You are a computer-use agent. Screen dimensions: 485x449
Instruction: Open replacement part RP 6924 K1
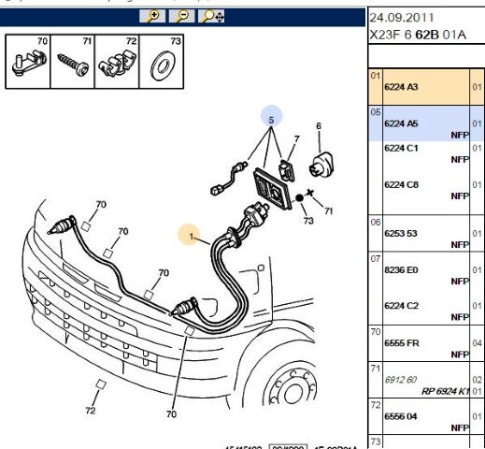pyautogui.click(x=445, y=391)
